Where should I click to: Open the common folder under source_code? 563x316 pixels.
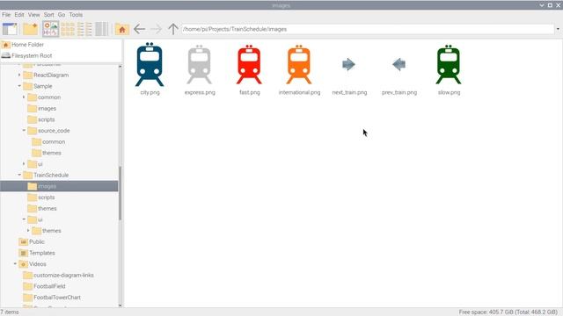[x=49, y=141]
